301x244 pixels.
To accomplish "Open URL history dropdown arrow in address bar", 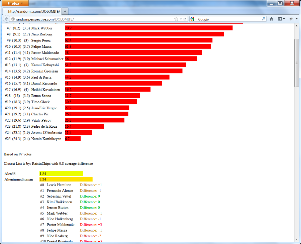I will tap(181, 19).
